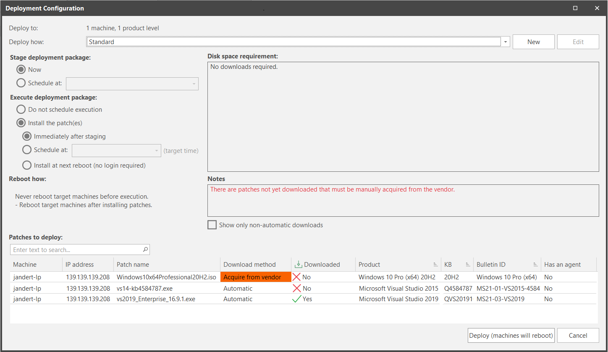Image resolution: width=608 pixels, height=352 pixels.
Task: Select the Now staging radio button
Action: (21, 70)
